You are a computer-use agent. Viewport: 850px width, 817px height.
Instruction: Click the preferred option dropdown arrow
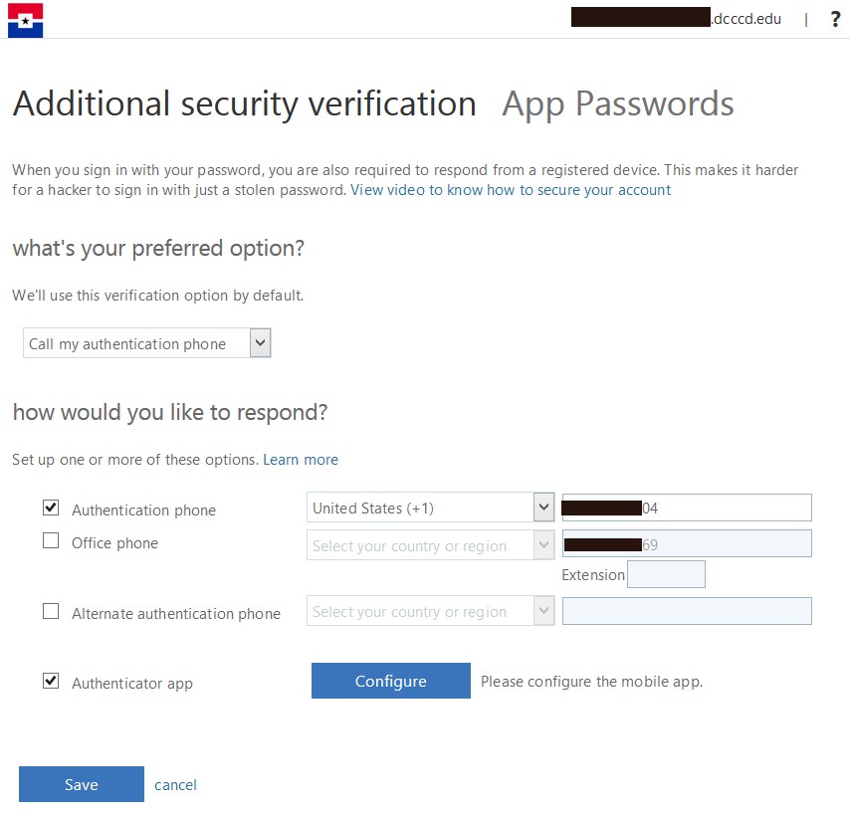click(259, 342)
